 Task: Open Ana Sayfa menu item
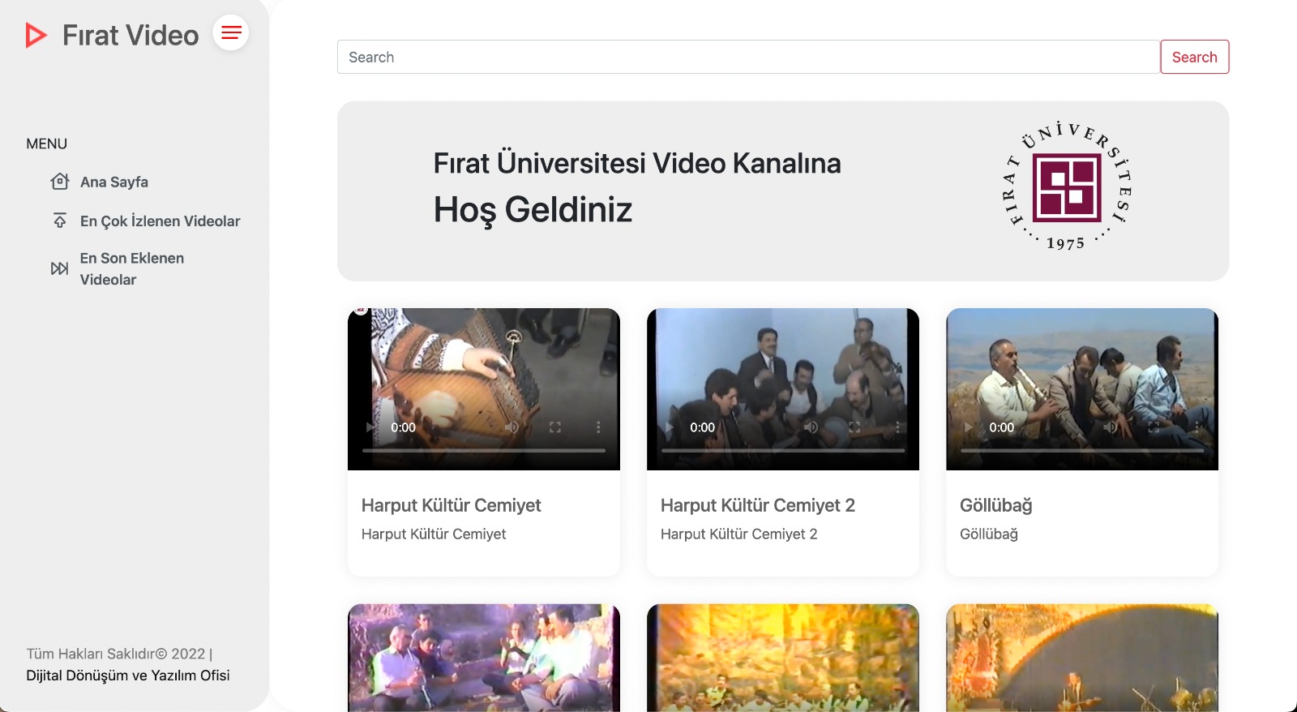pyautogui.click(x=114, y=182)
